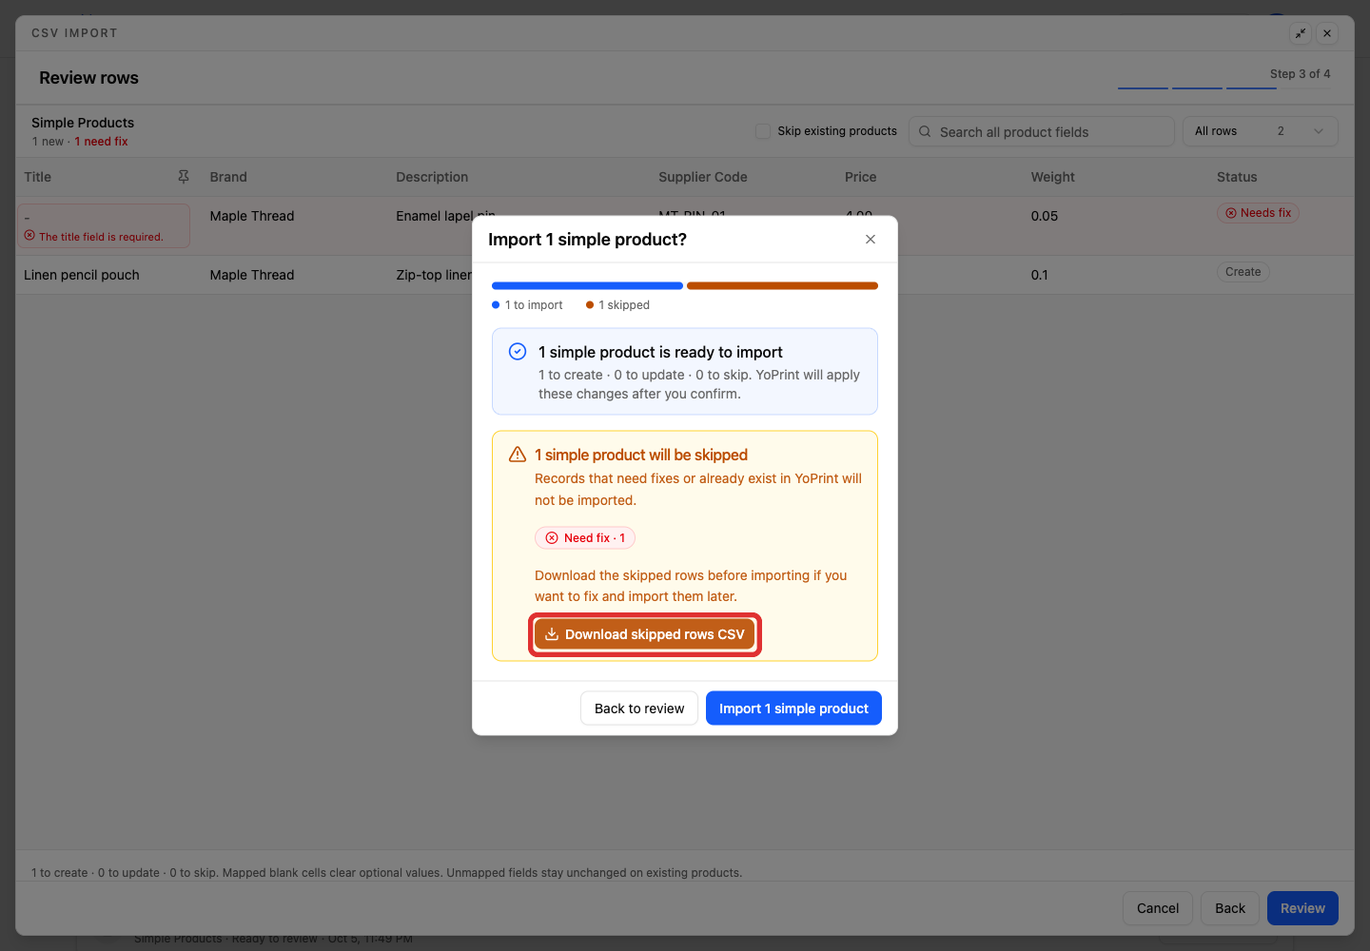
Task: Click the 1 to import legend label
Action: tap(534, 305)
